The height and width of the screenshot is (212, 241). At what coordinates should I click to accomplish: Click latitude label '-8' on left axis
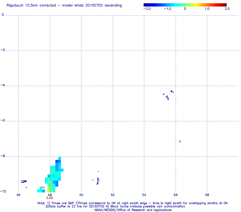3,156
